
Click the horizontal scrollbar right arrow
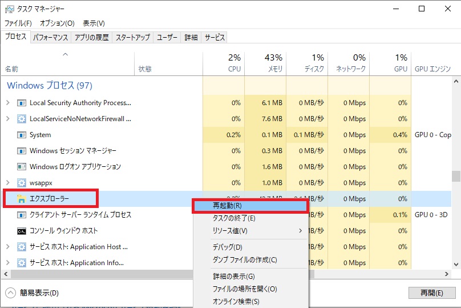point(447,274)
